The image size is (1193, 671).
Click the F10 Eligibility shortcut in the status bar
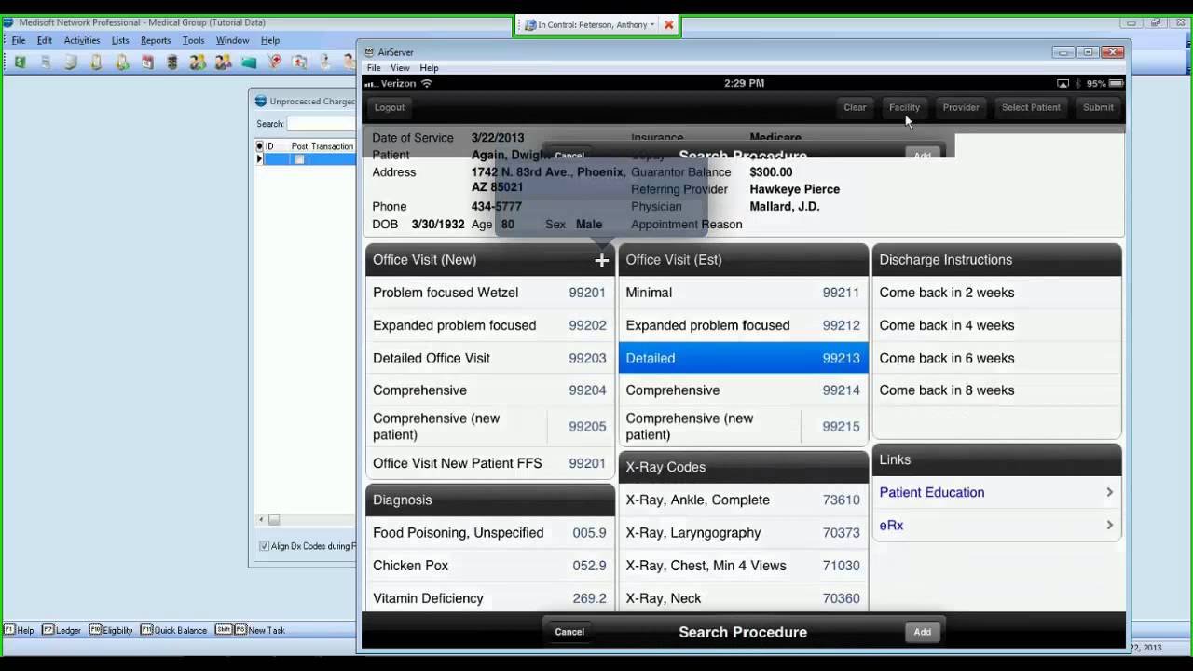111,630
